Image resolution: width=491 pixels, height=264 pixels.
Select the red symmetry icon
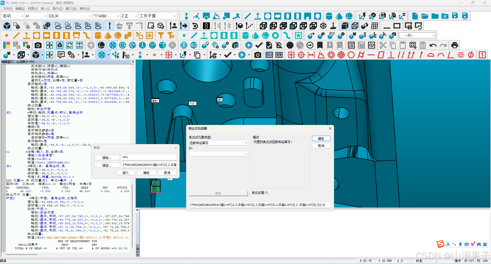[461, 55]
